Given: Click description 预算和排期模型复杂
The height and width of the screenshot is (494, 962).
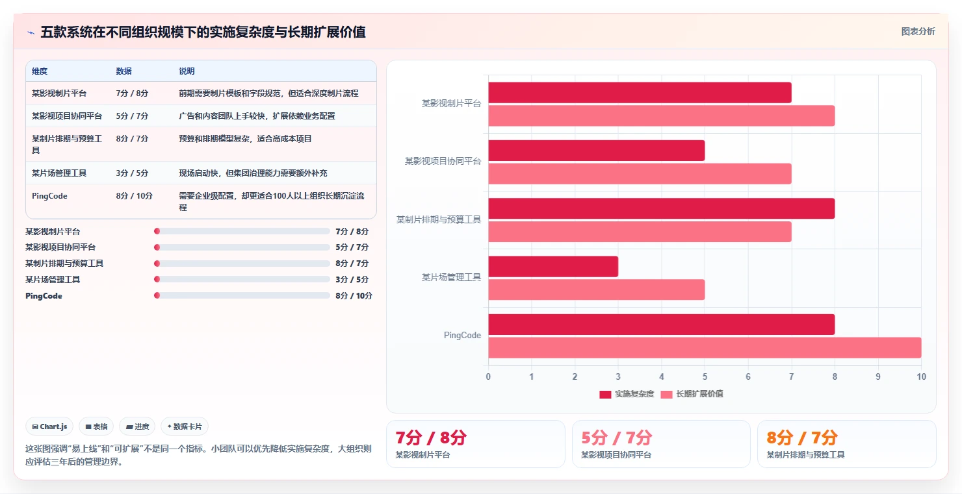Looking at the screenshot, I should click(x=246, y=139).
